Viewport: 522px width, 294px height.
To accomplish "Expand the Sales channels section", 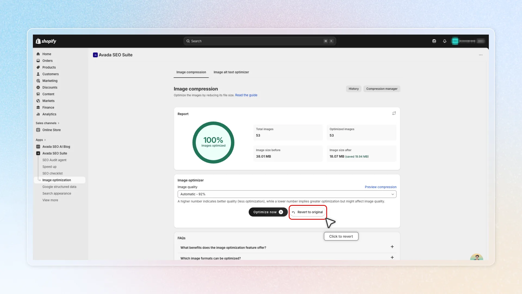I will [48, 123].
